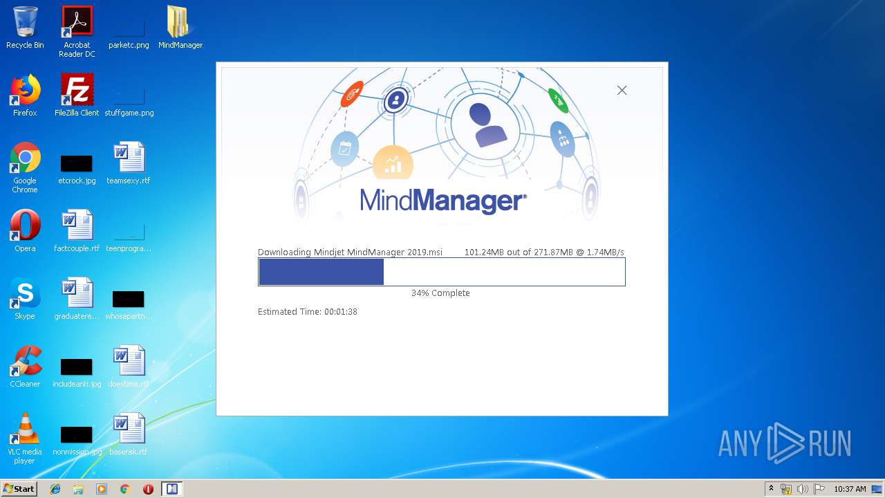Switch to MindManager installer taskbar button
This screenshot has width=885, height=498.
(171, 489)
